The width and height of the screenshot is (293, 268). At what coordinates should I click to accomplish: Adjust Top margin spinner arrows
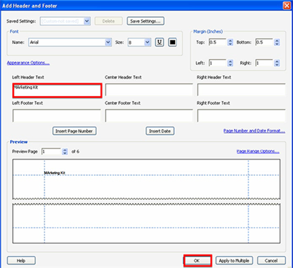230,42
